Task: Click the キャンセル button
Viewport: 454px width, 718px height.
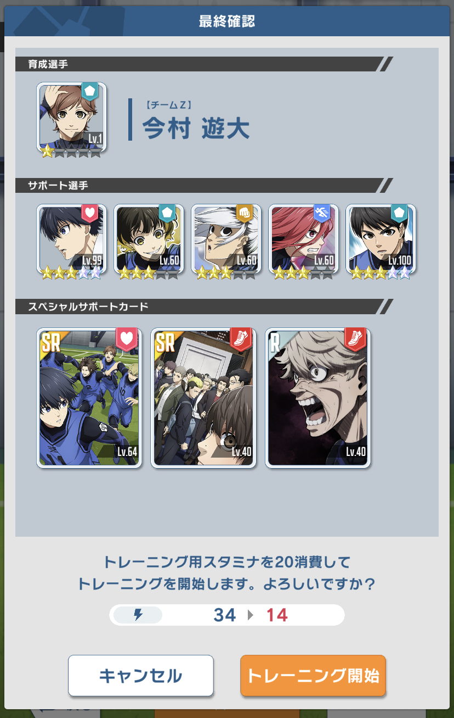Action: pyautogui.click(x=140, y=675)
